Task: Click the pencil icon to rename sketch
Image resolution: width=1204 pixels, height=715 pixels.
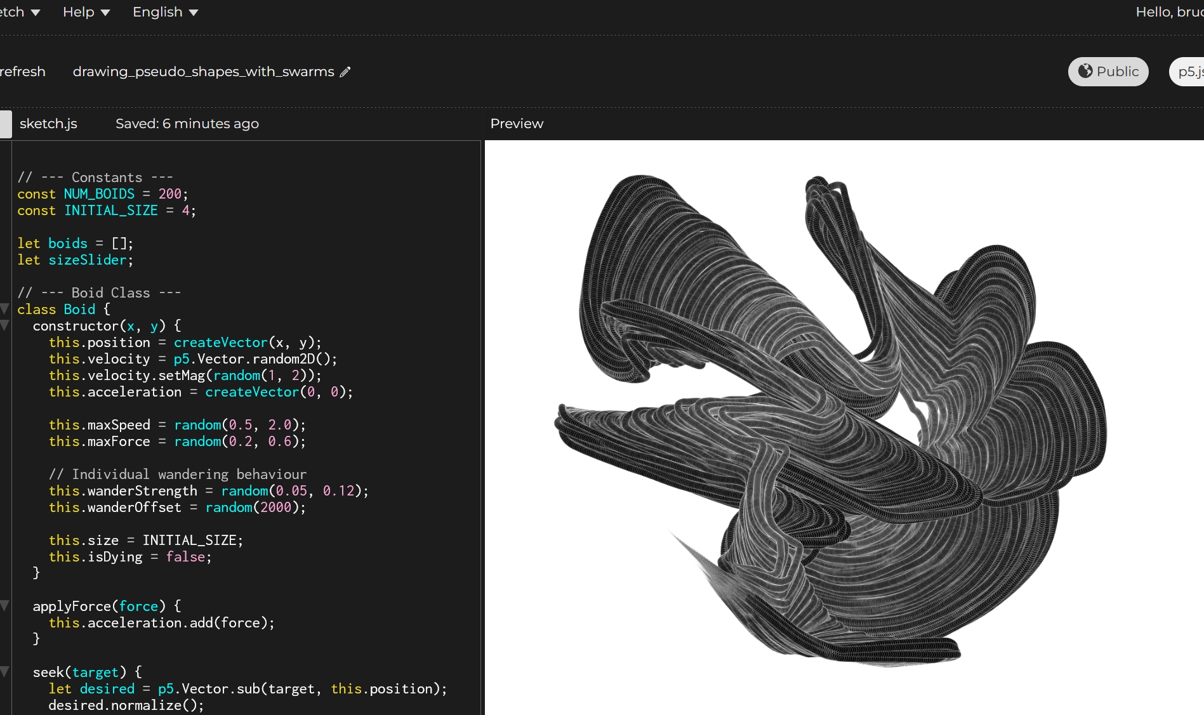Action: point(345,72)
